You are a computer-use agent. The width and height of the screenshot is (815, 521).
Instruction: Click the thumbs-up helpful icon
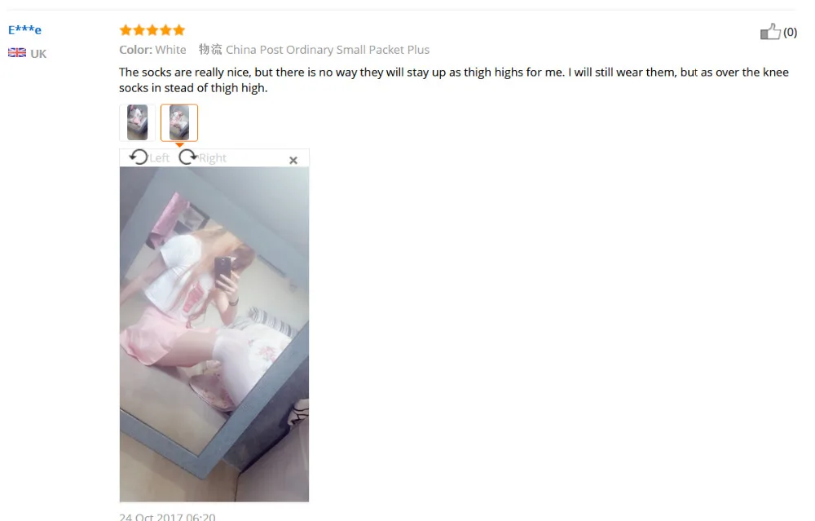[770, 32]
